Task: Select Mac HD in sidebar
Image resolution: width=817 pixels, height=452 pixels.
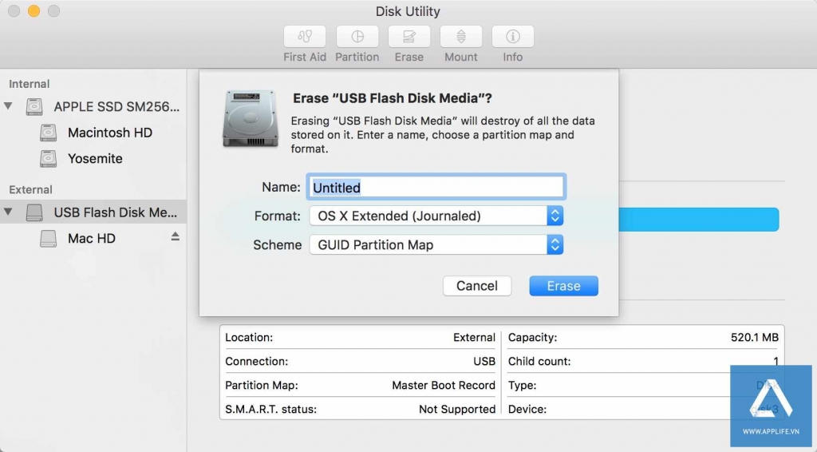Action: click(92, 238)
